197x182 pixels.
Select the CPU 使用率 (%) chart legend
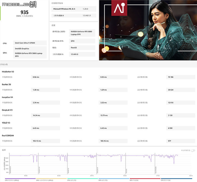click(x=176, y=179)
